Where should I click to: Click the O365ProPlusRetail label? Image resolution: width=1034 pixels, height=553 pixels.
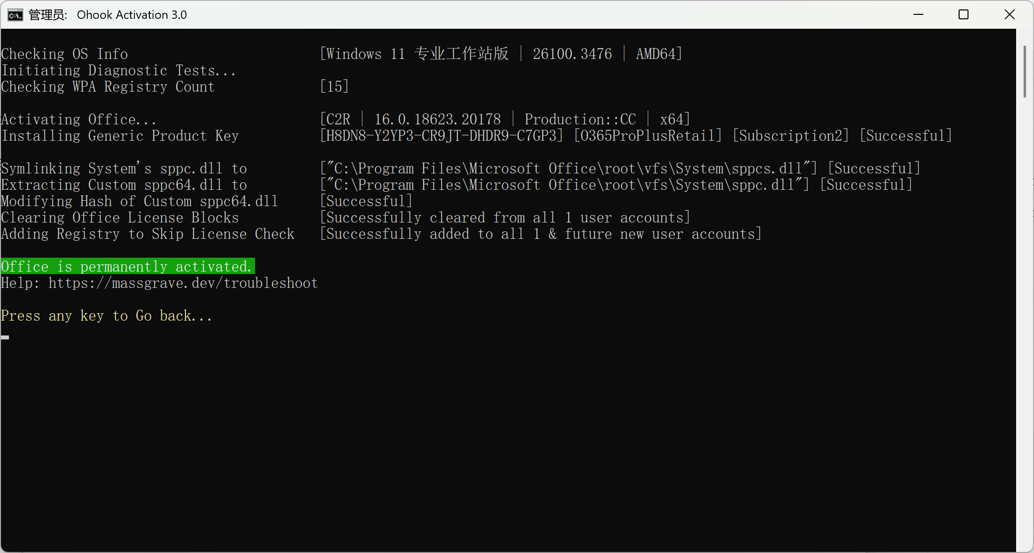(x=647, y=136)
